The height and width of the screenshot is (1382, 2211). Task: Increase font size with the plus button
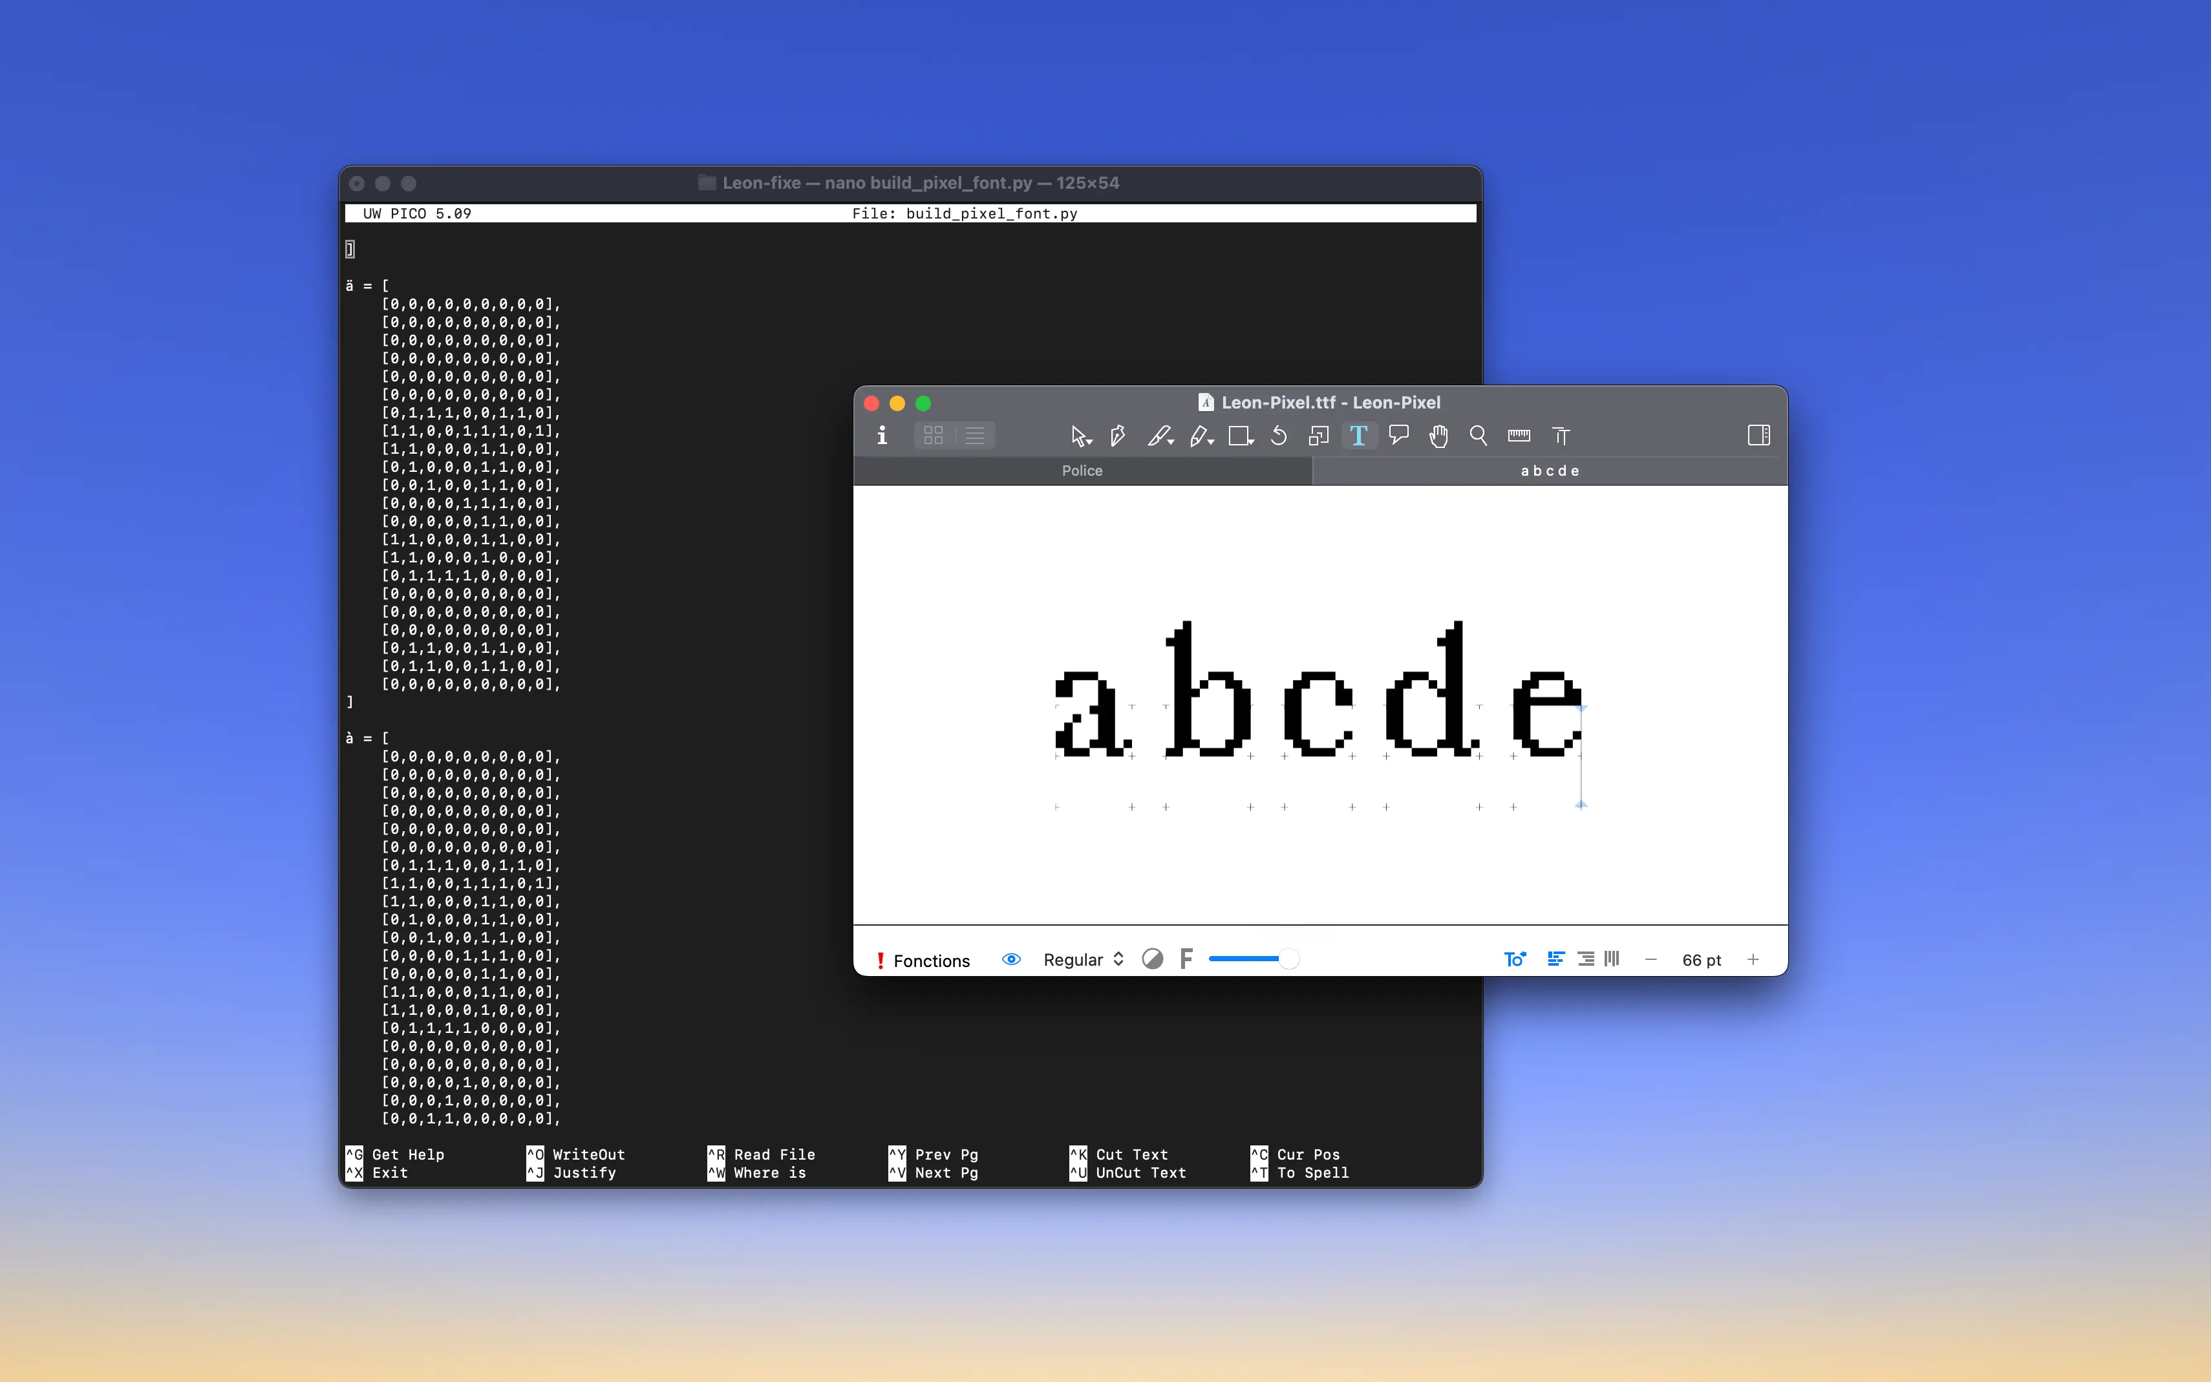[x=1753, y=960]
